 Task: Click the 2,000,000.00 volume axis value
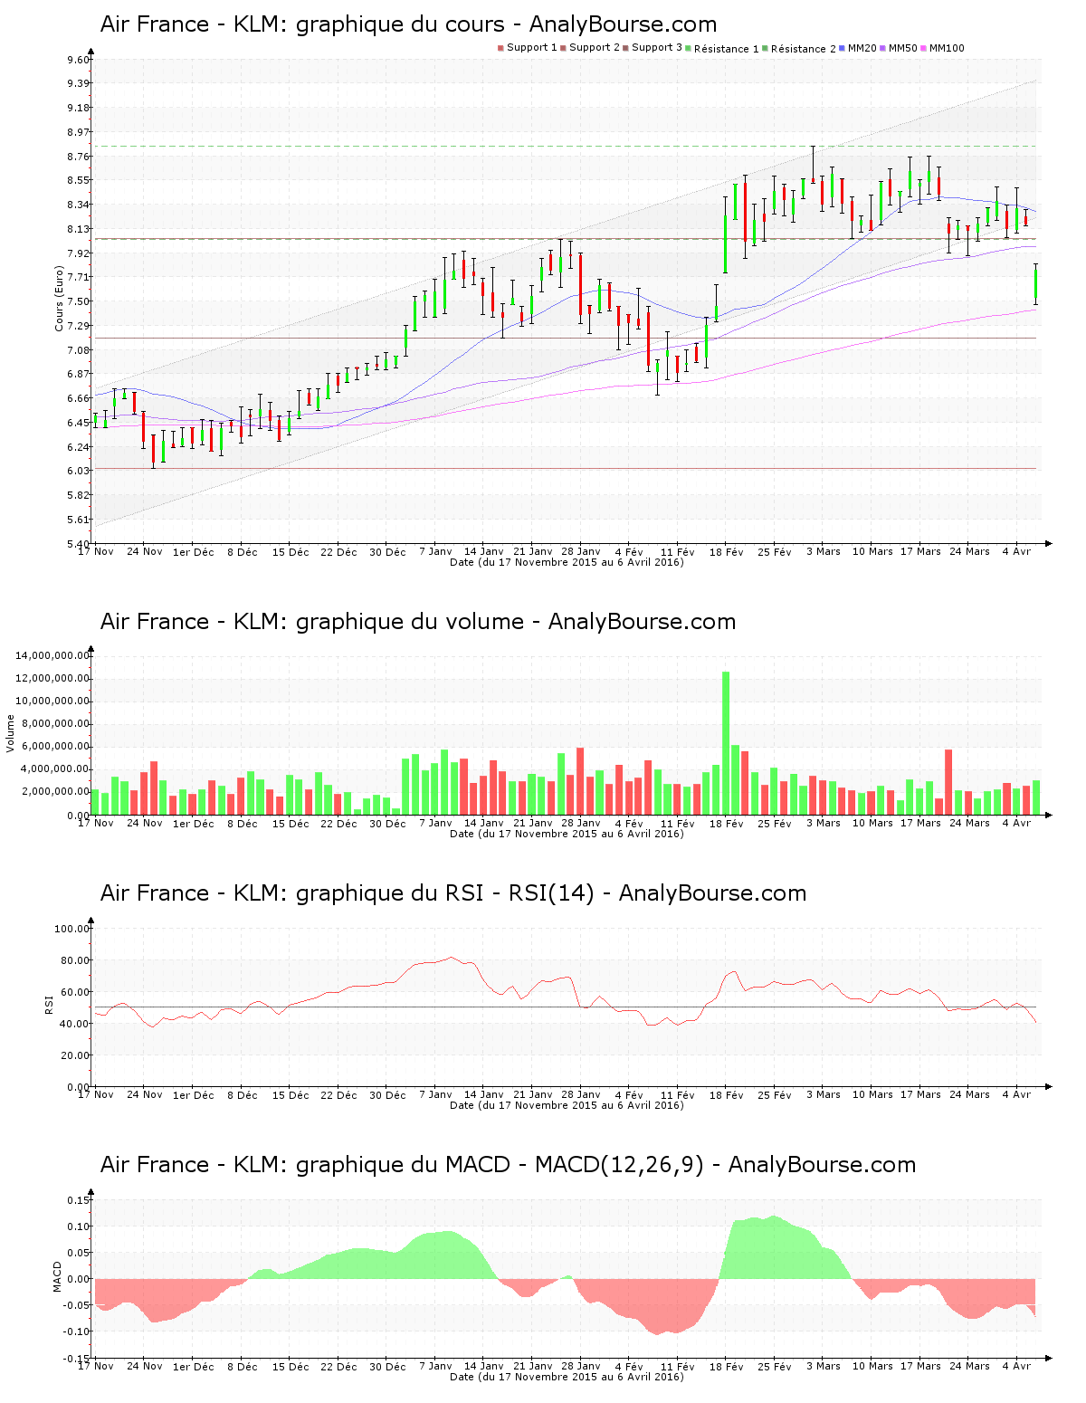56,791
